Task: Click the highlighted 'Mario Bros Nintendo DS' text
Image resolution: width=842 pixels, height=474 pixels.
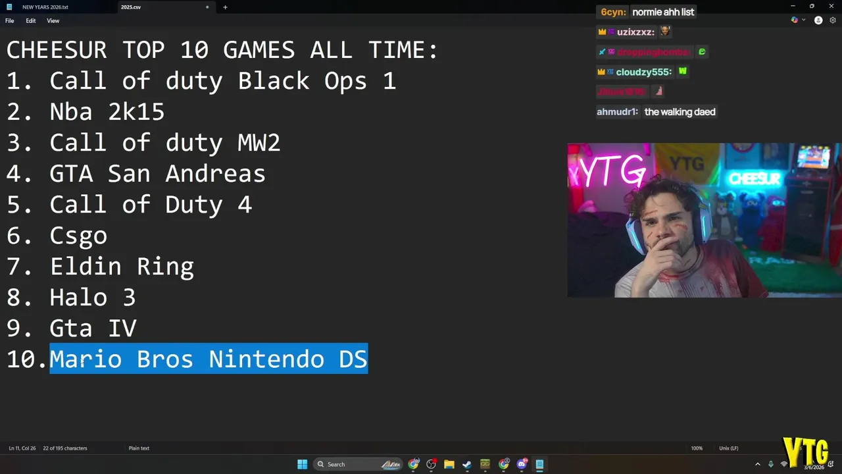Action: (209, 359)
